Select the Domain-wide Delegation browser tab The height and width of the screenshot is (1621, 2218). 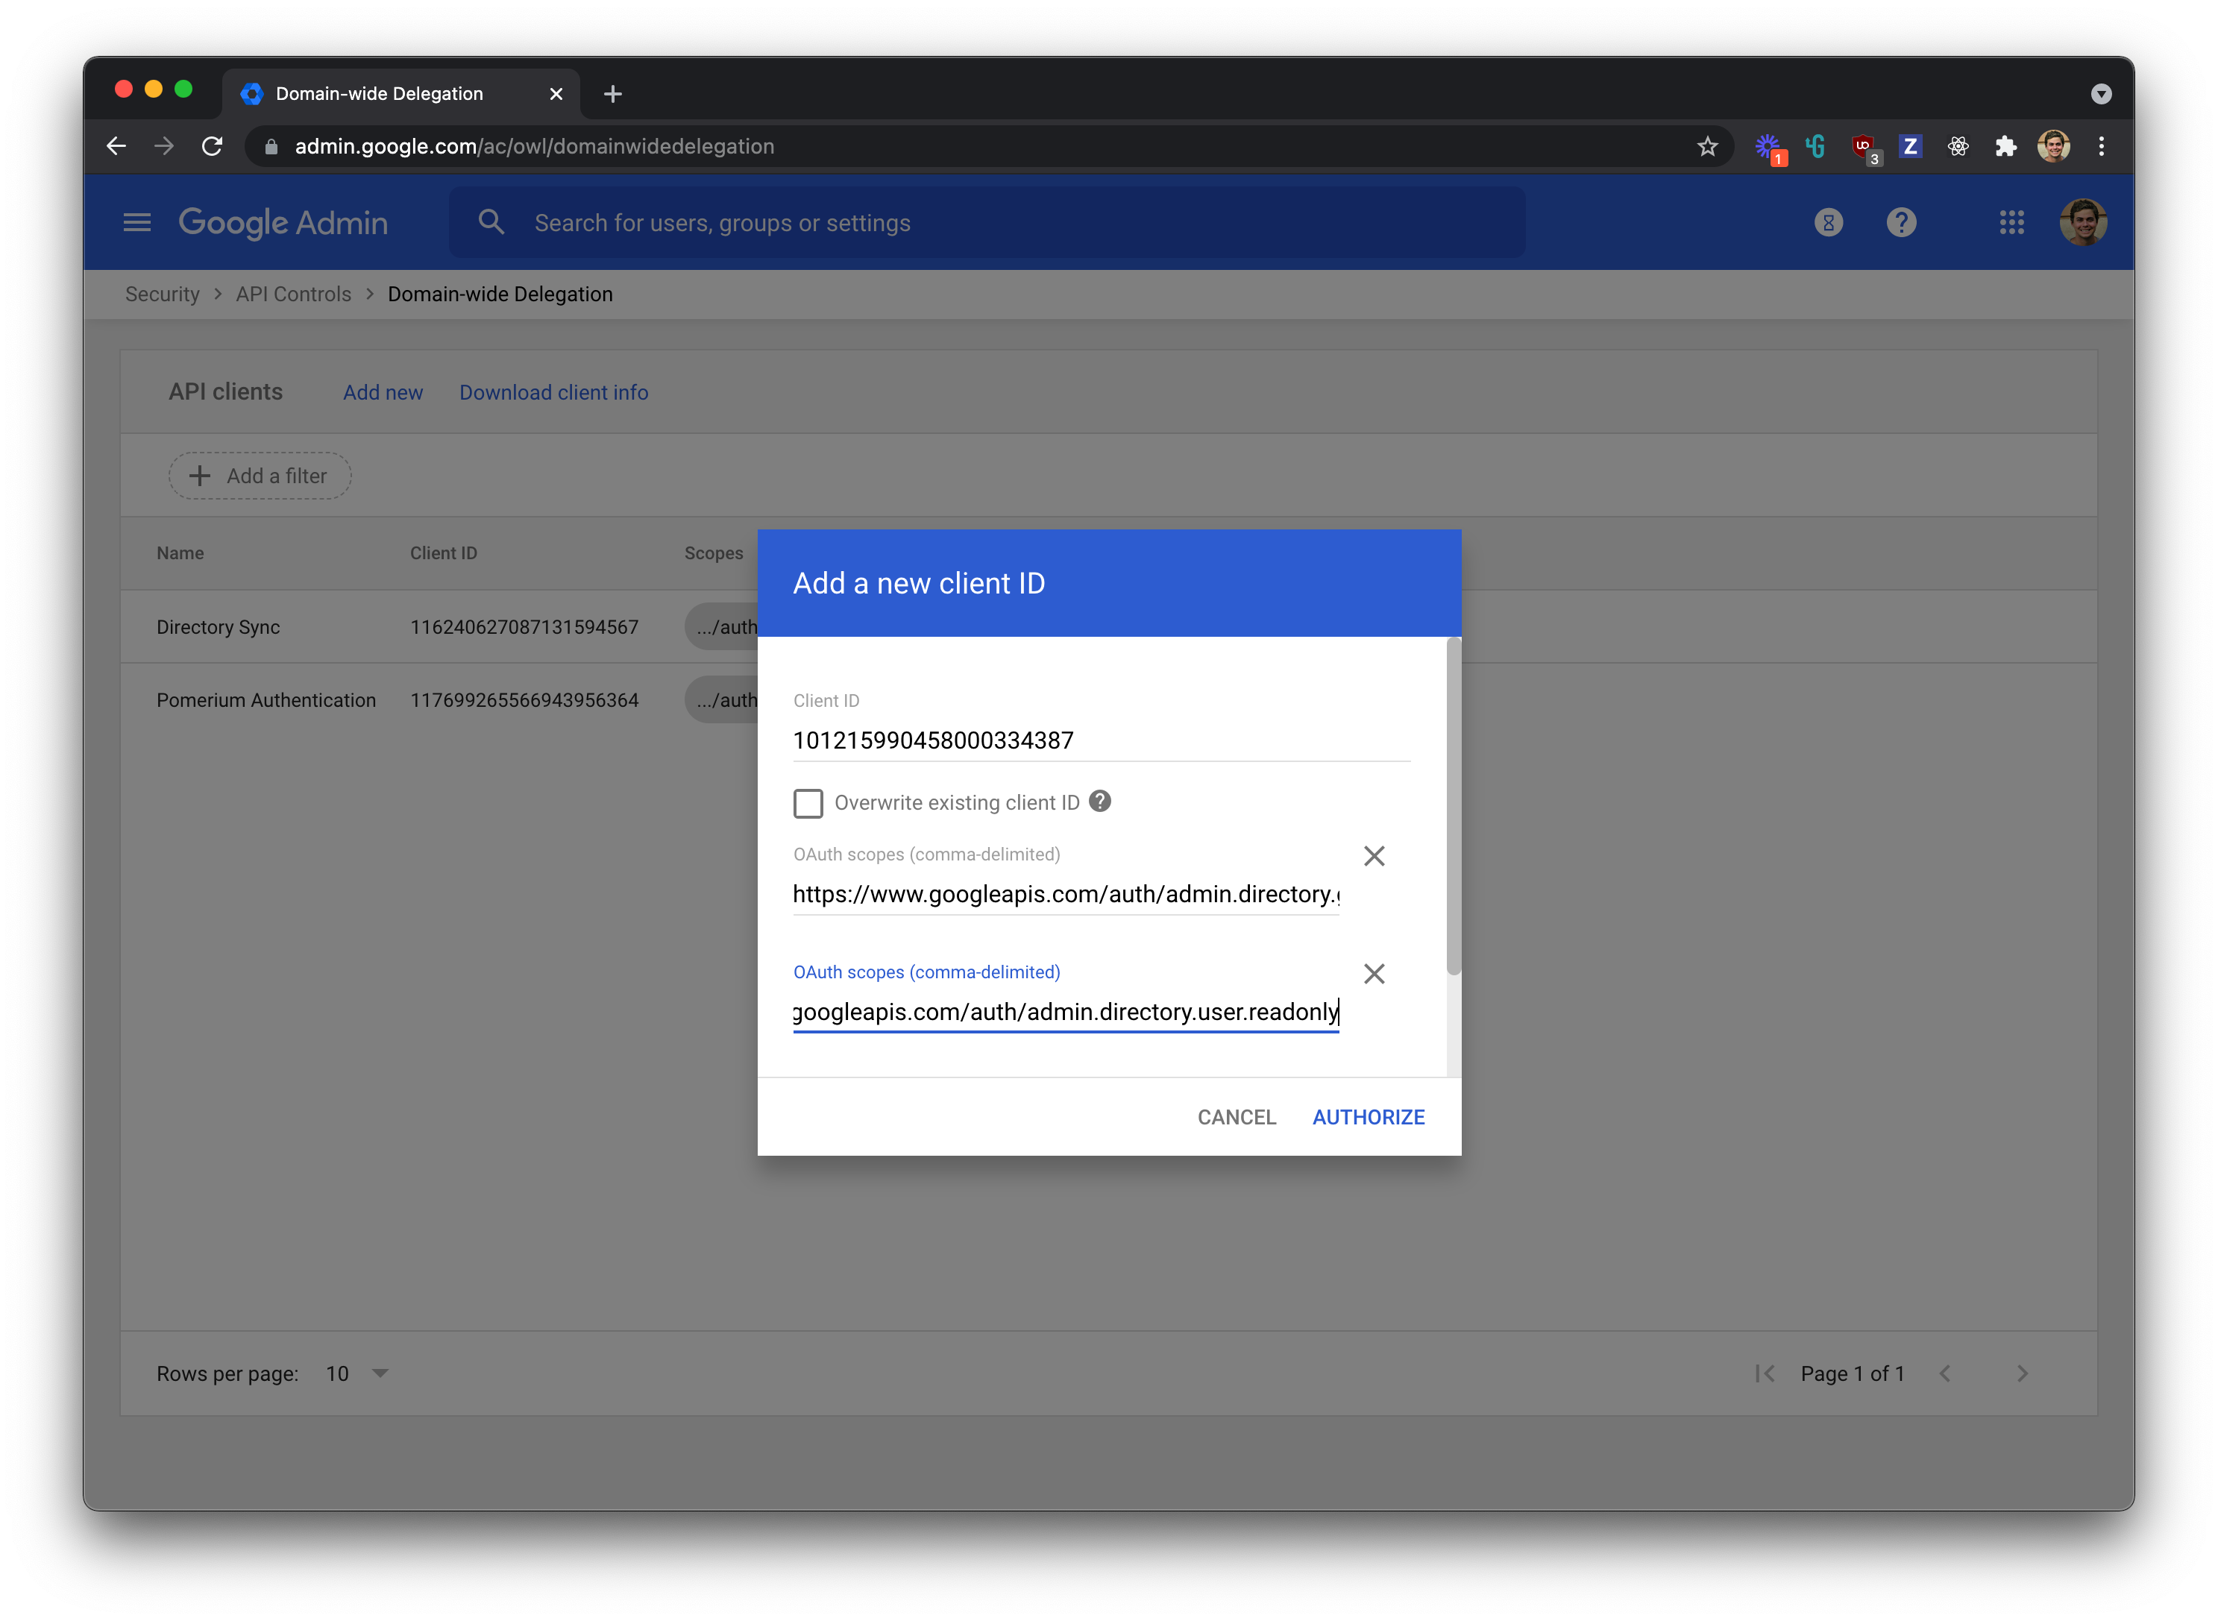(x=400, y=94)
